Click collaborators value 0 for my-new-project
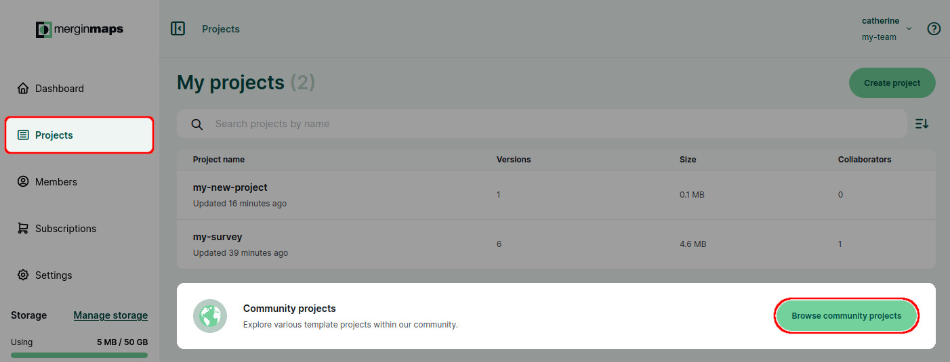The height and width of the screenshot is (362, 950). coord(841,195)
